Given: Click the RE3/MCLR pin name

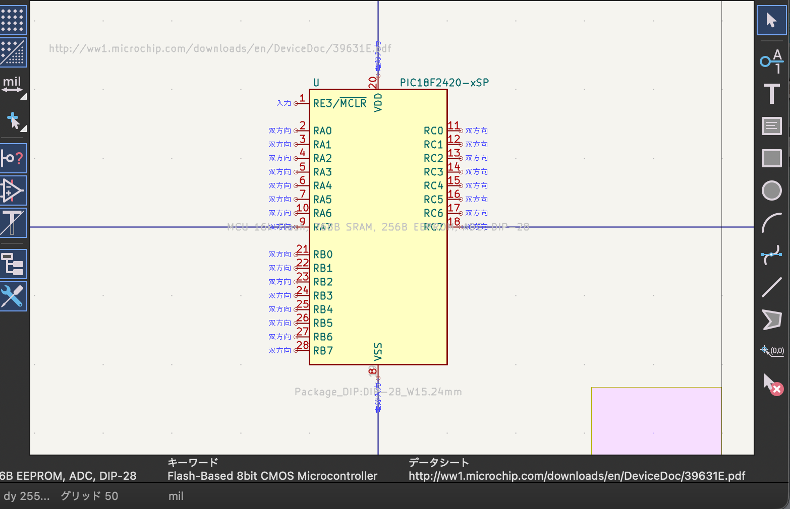Looking at the screenshot, I should click(340, 103).
